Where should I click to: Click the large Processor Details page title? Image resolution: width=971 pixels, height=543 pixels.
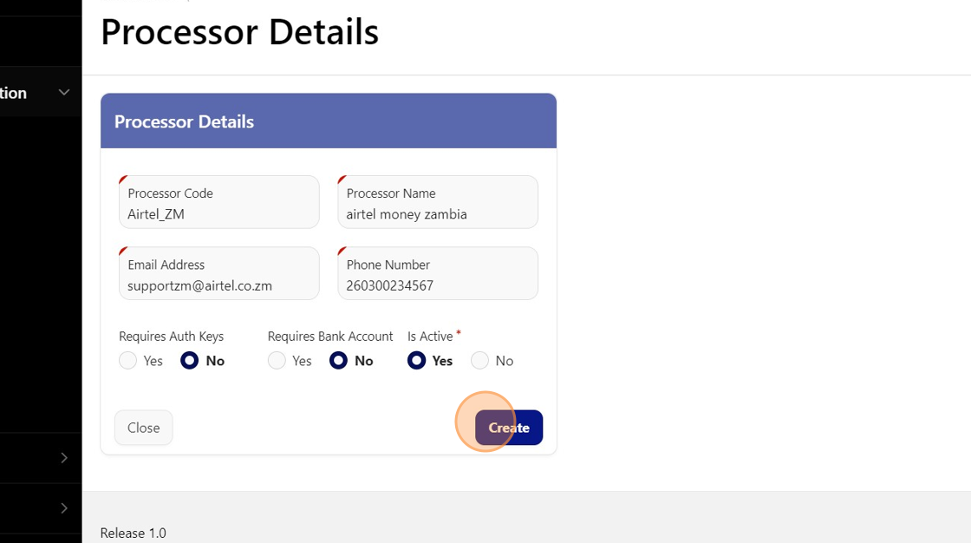coord(239,33)
